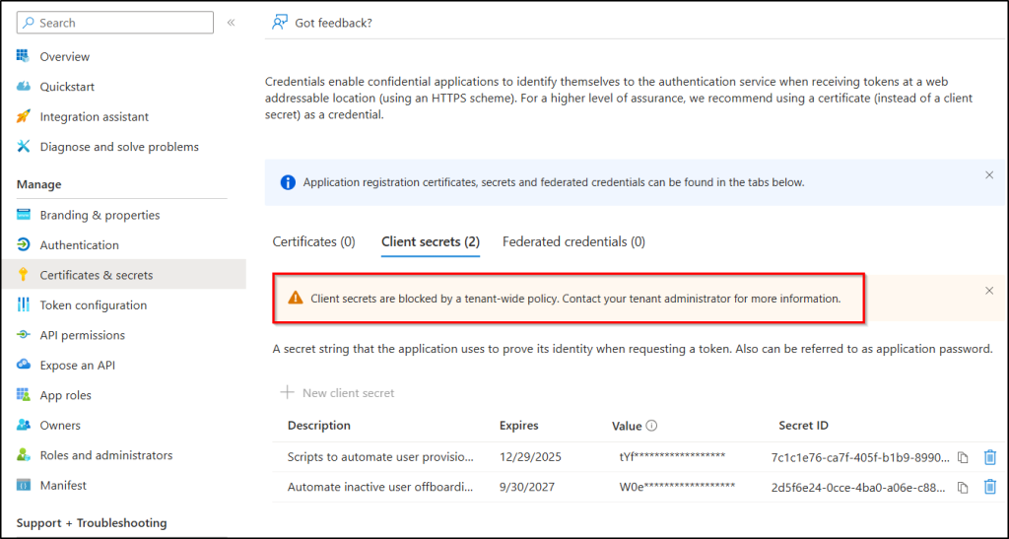Screen dimensions: 1009x539
Task: Collapse the sidebar with double chevron
Action: (x=231, y=23)
